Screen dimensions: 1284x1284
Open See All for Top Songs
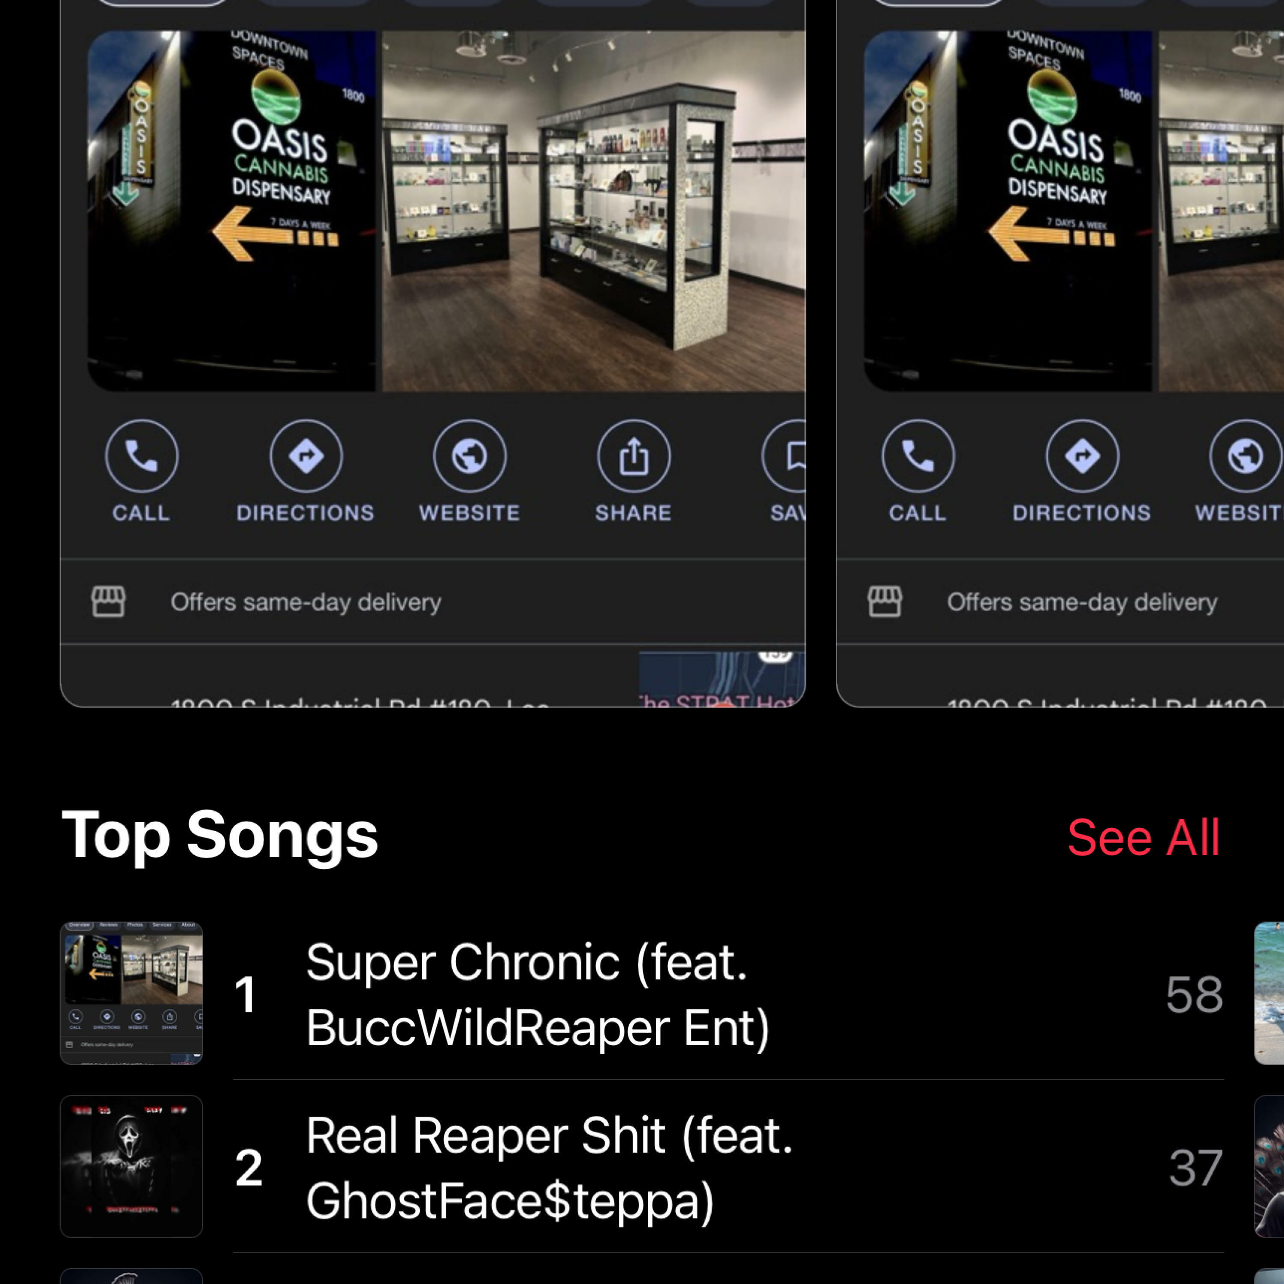point(1143,838)
